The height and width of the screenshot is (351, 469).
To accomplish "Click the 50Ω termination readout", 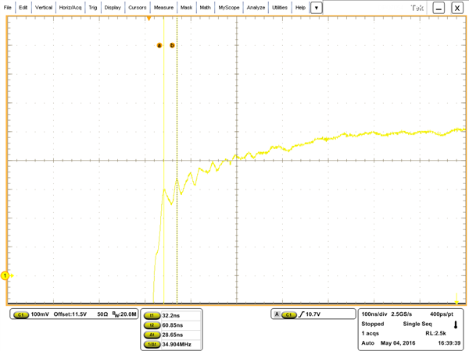I will tap(102, 314).
